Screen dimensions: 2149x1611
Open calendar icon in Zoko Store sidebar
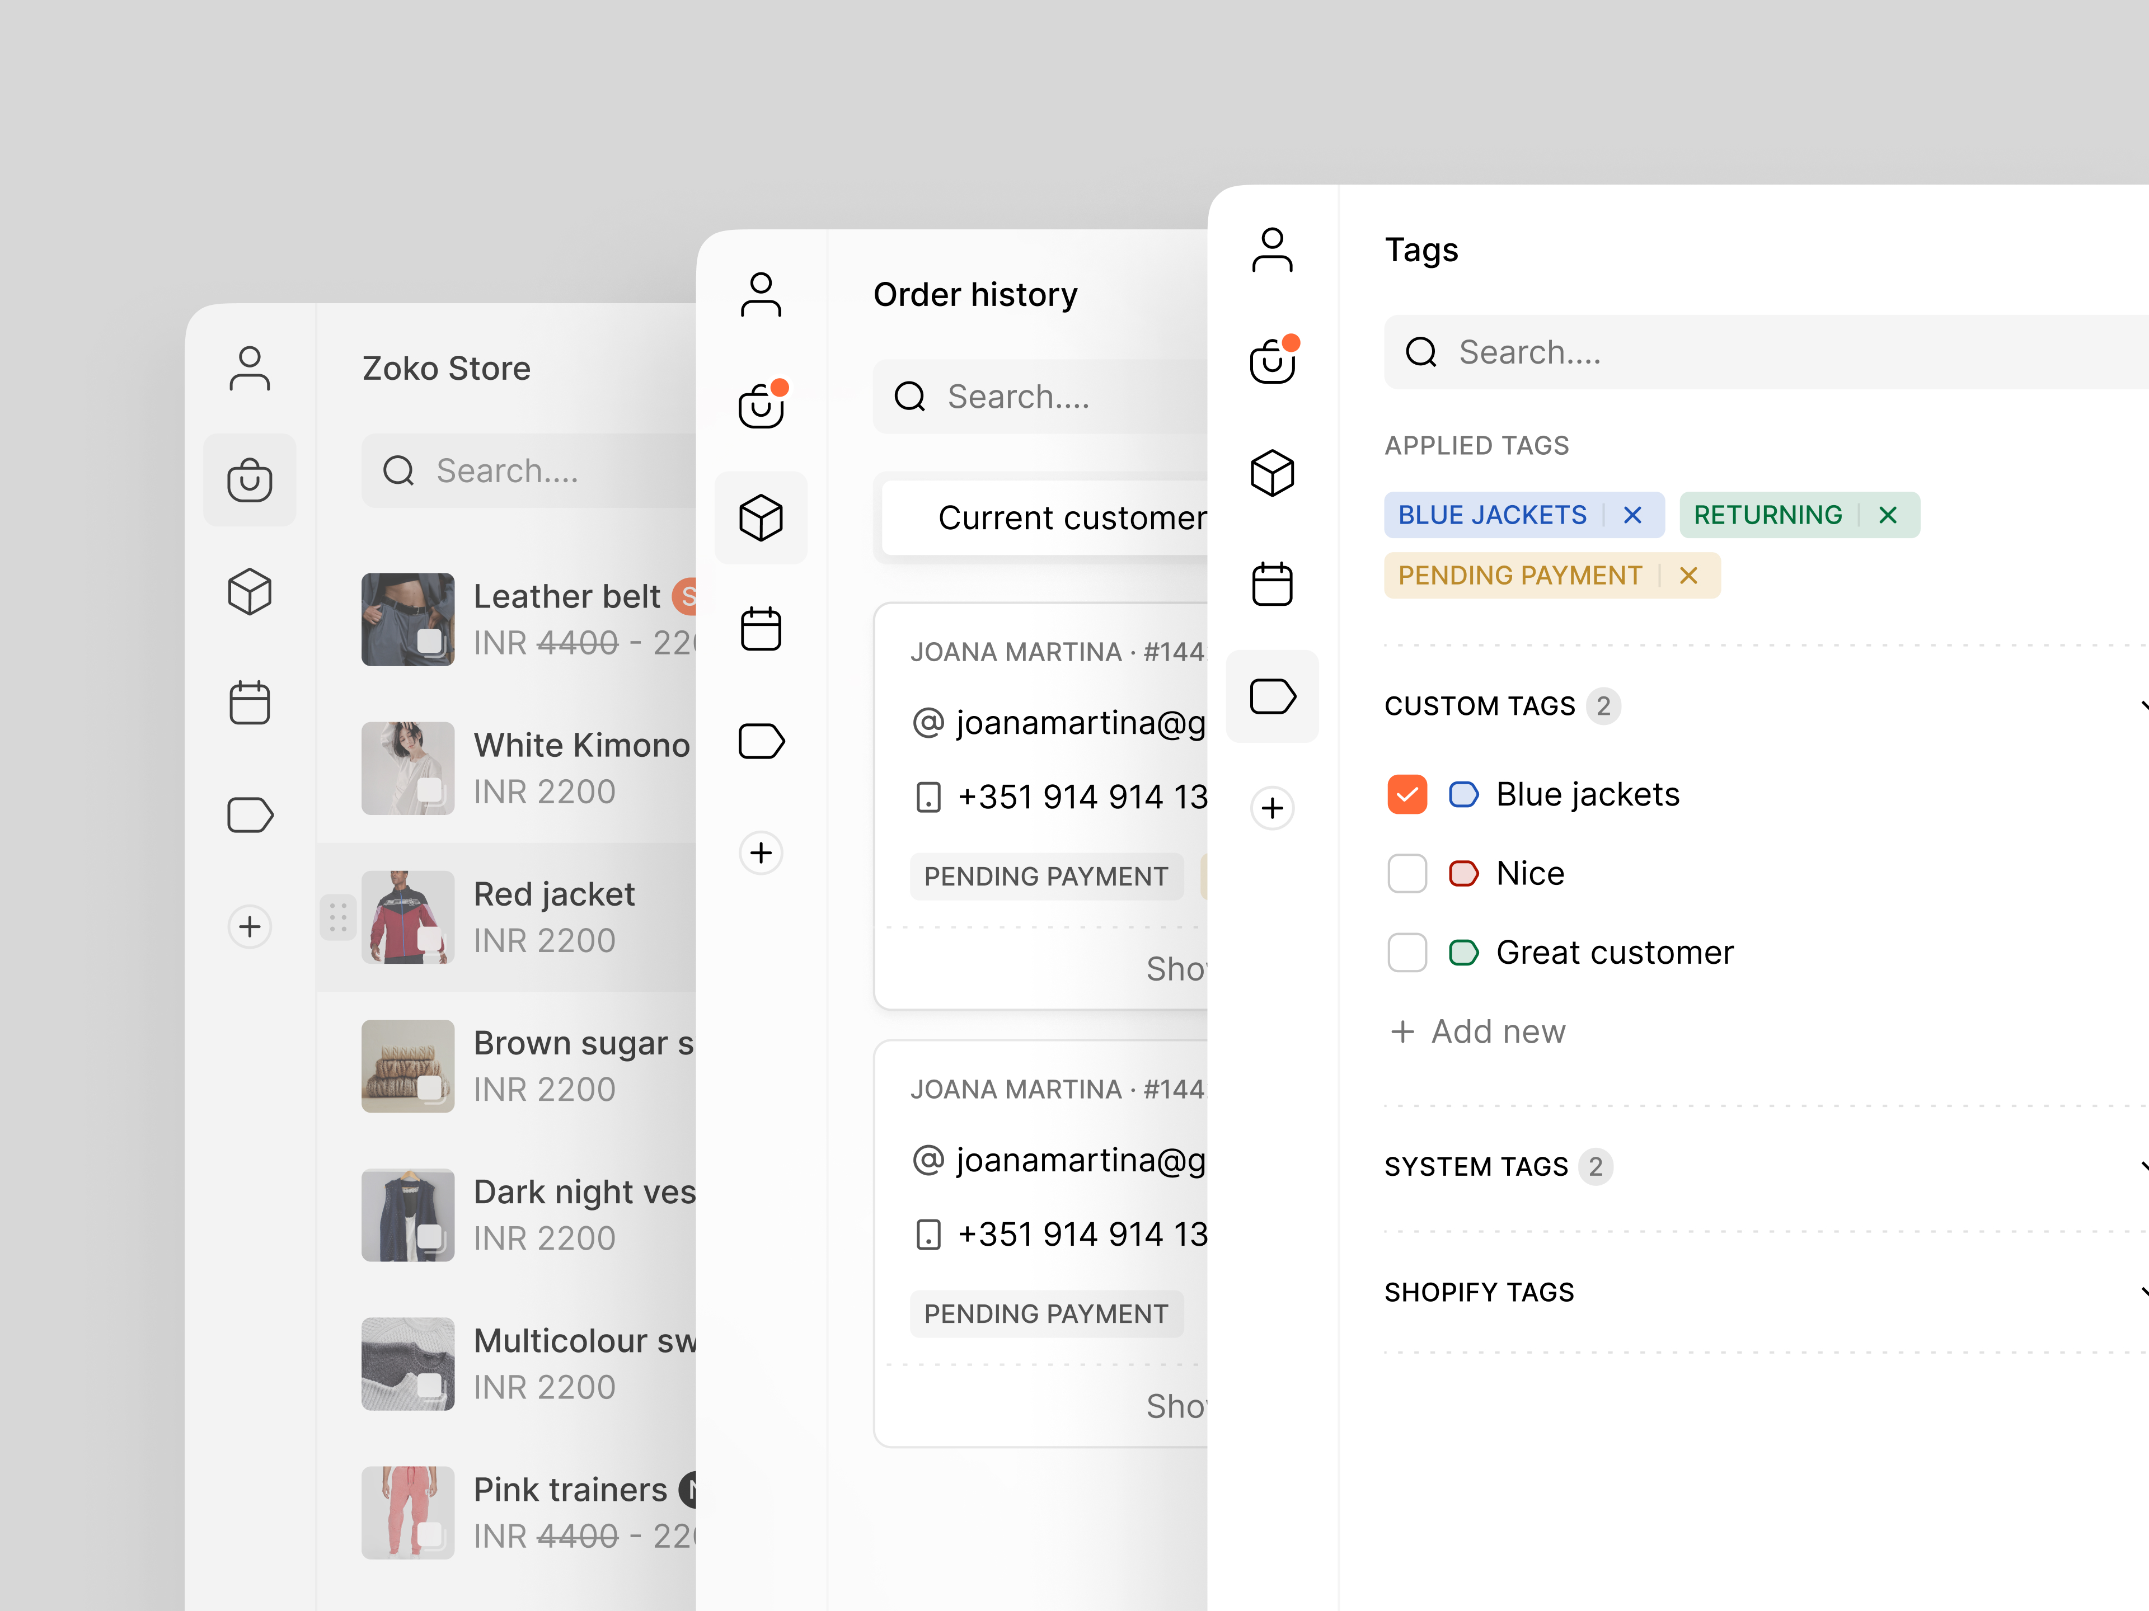pyautogui.click(x=250, y=703)
